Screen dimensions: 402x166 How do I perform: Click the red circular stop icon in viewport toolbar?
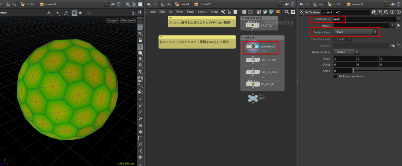[x=89, y=13]
